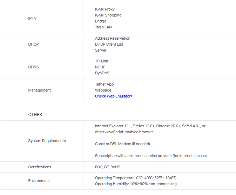Click the Tag VLAN text
The width and height of the screenshot is (236, 195).
coord(103,27)
